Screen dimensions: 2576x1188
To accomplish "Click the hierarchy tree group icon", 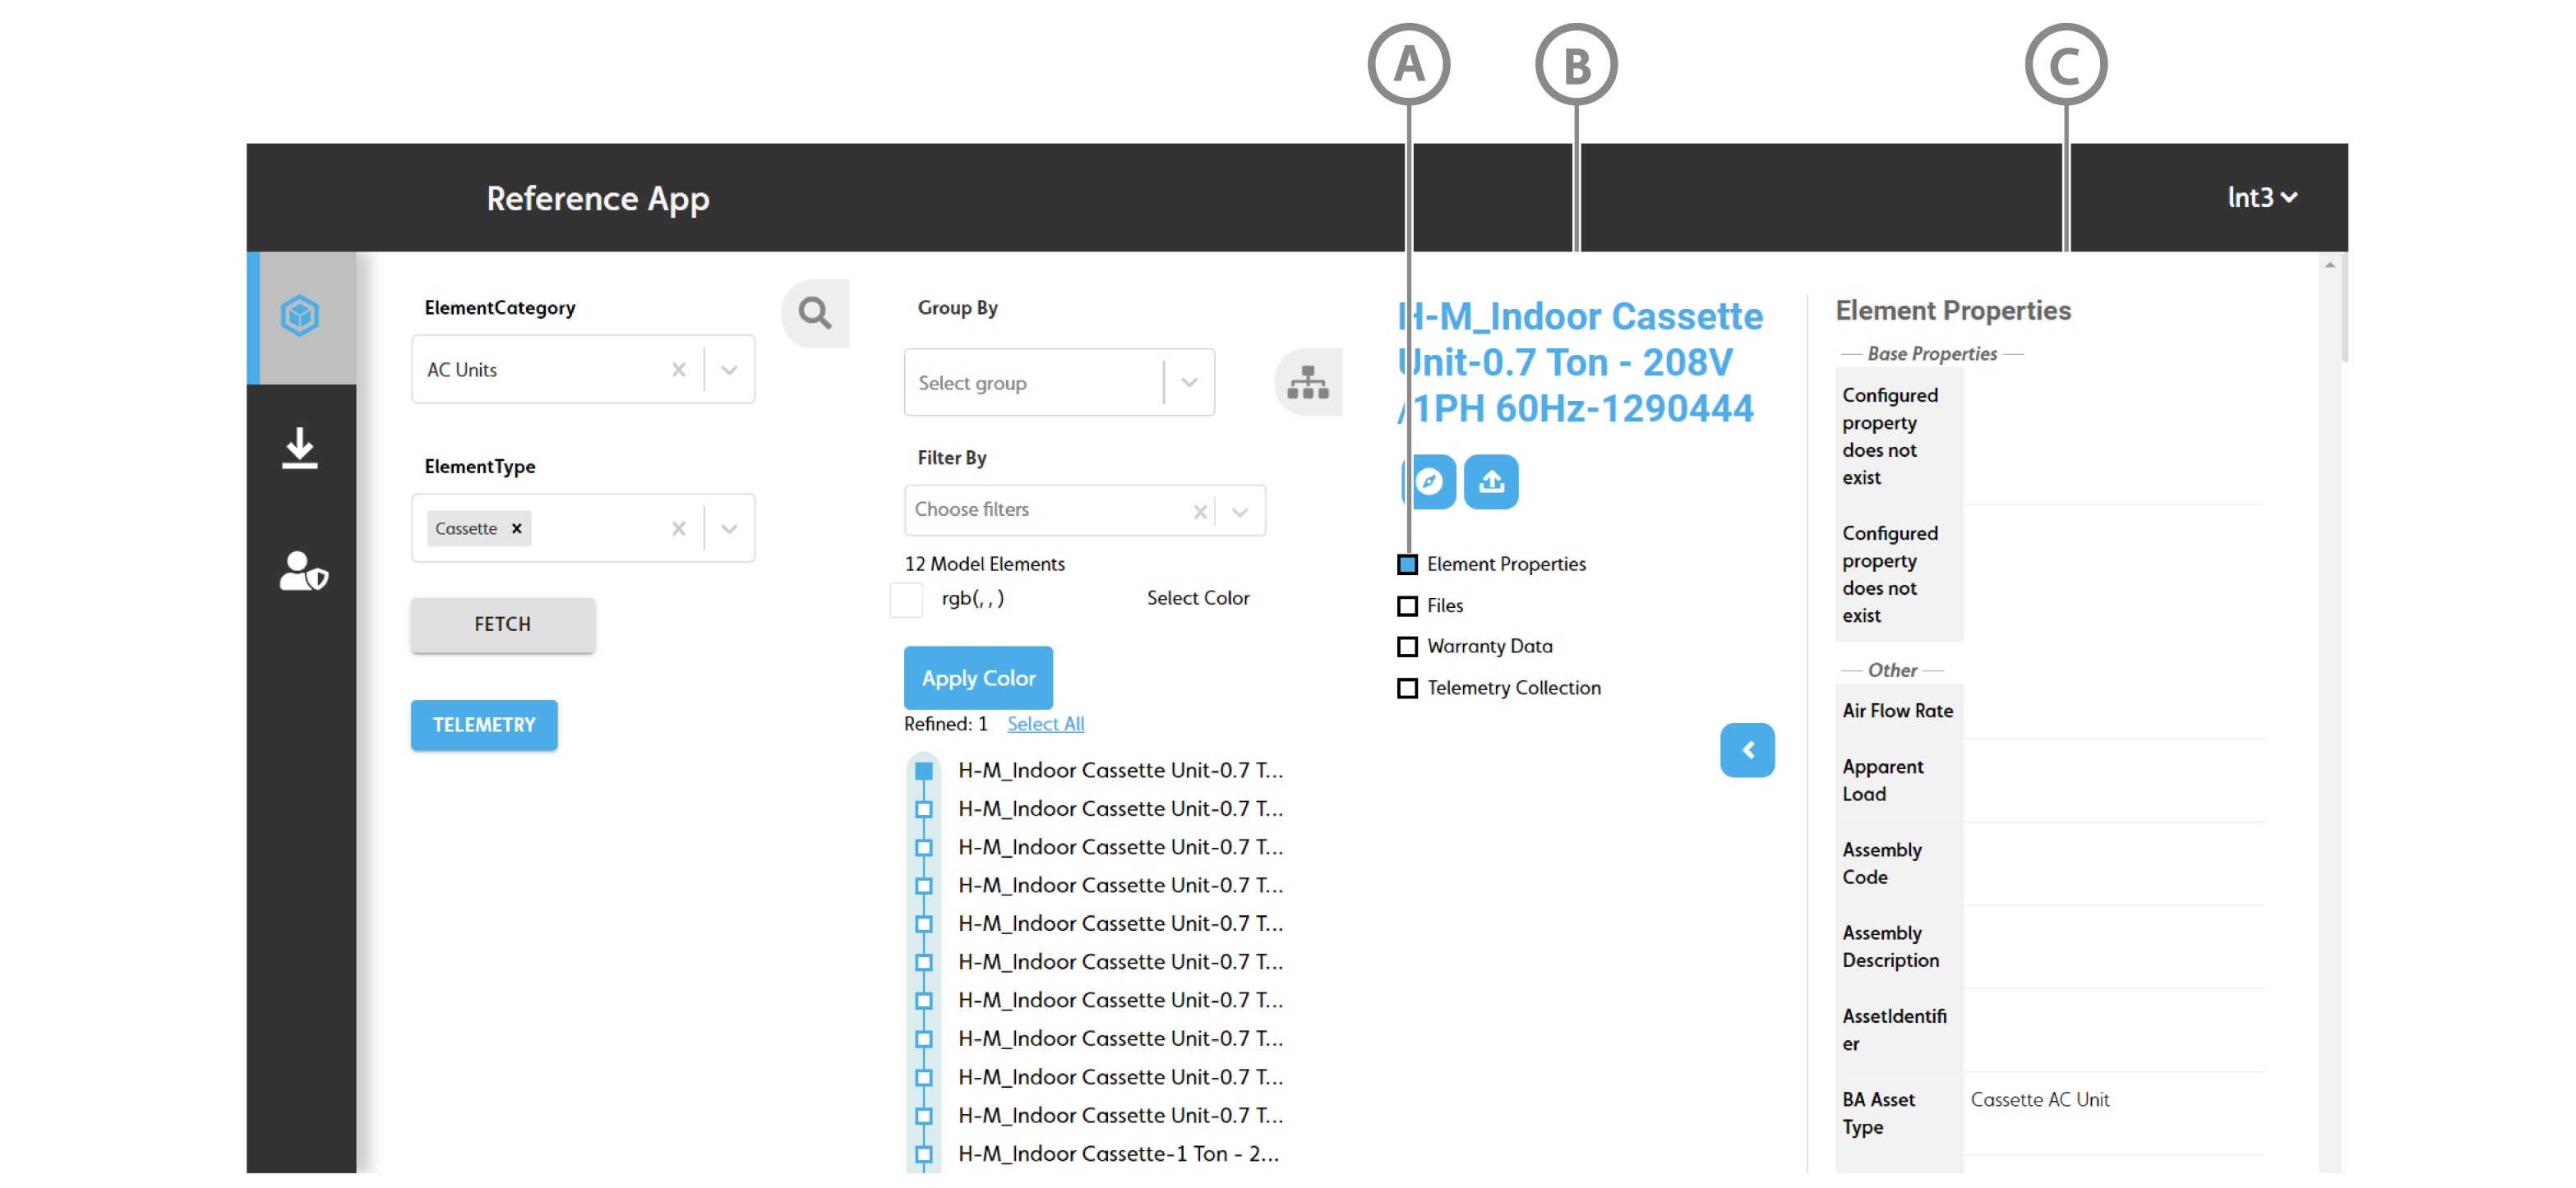I will 1307,383.
